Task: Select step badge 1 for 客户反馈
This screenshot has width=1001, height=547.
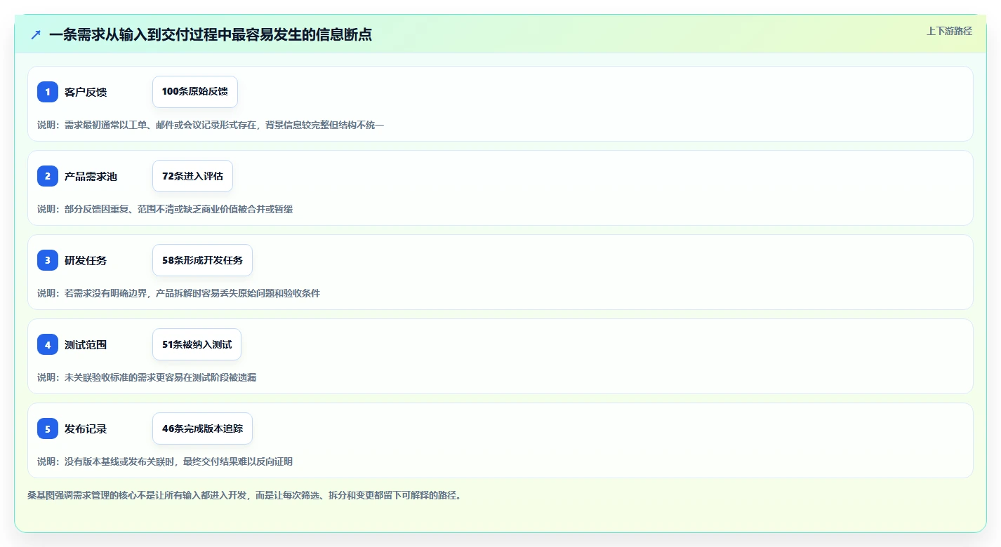Action: 48,92
